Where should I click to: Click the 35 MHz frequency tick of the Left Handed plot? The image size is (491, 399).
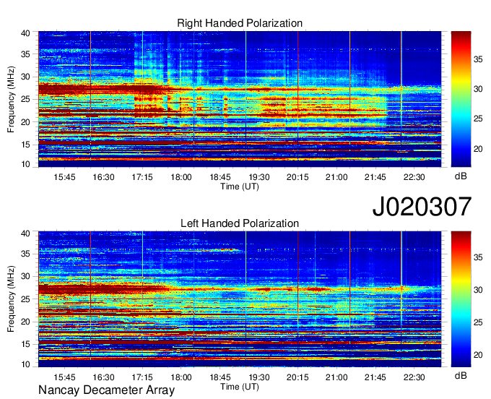coord(25,254)
